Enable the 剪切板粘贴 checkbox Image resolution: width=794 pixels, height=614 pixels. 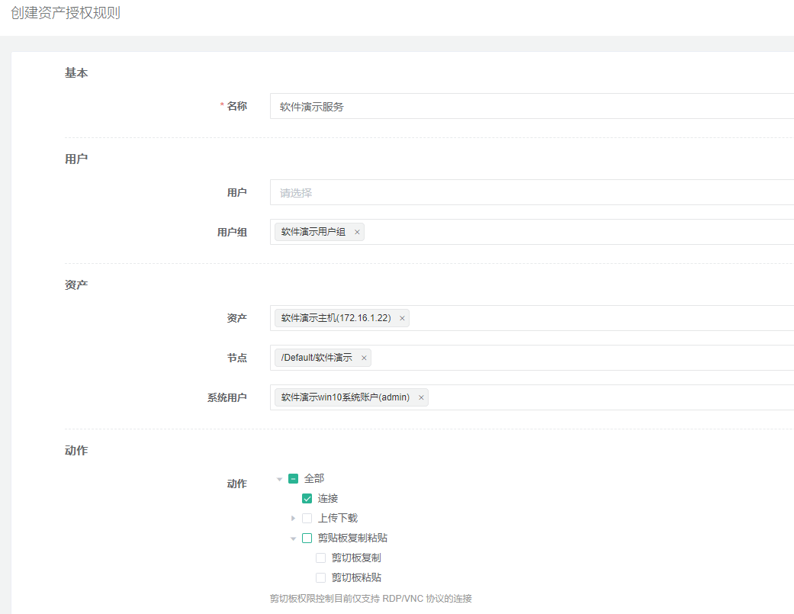tap(320, 577)
